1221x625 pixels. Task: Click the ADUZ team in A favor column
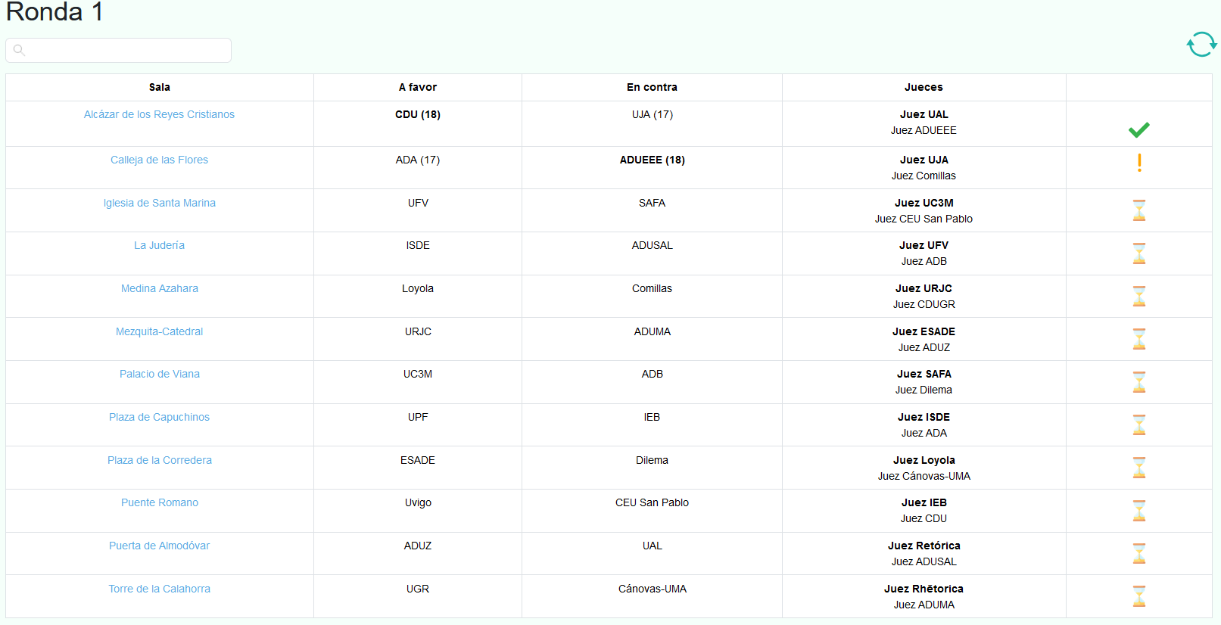pos(417,546)
